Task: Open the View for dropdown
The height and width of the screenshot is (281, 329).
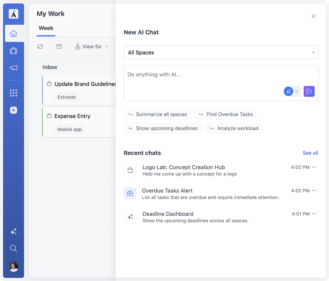Action: point(92,47)
